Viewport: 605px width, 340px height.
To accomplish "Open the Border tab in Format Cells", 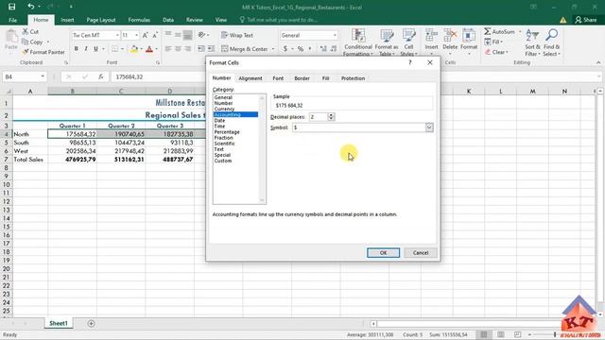I will click(x=302, y=78).
